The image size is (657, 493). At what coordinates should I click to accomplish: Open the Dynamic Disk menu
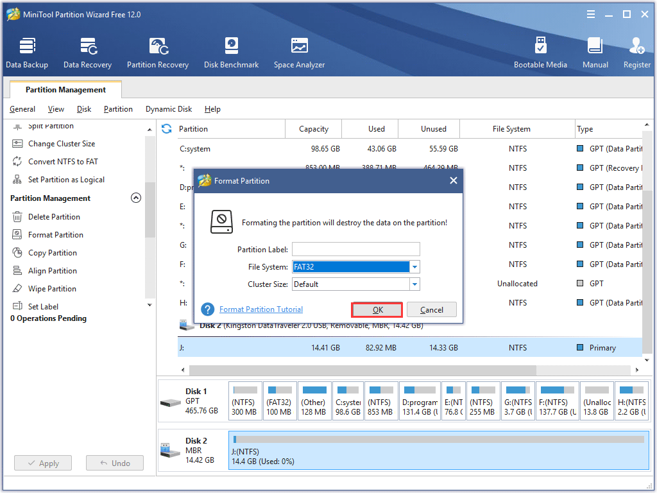[x=169, y=109]
